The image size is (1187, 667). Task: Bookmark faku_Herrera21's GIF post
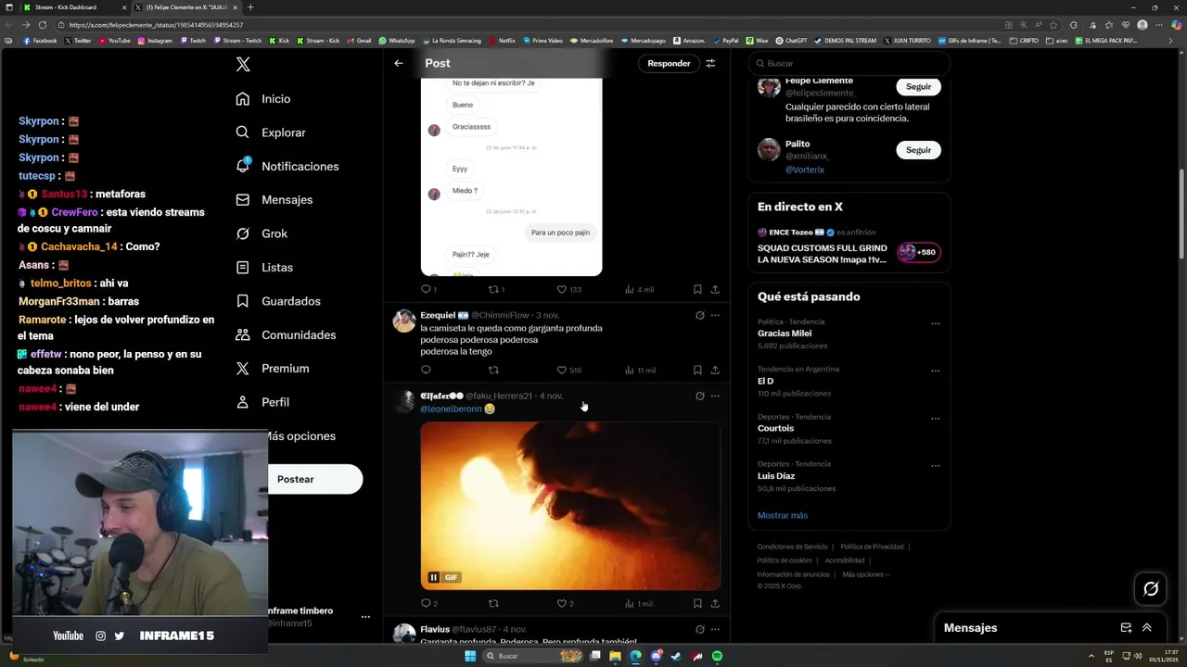pos(697,603)
